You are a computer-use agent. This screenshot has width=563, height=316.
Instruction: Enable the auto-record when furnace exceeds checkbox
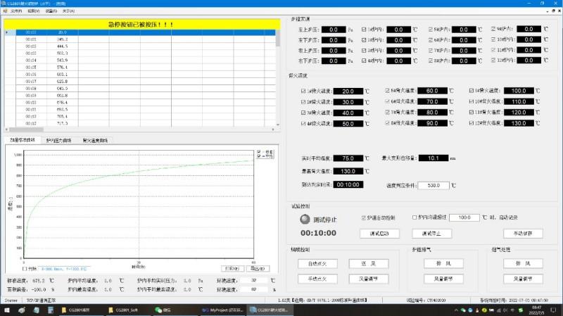tap(415, 217)
